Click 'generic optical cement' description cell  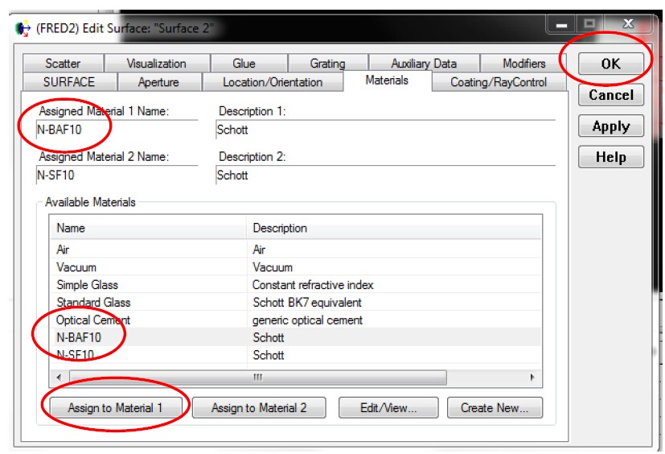307,320
